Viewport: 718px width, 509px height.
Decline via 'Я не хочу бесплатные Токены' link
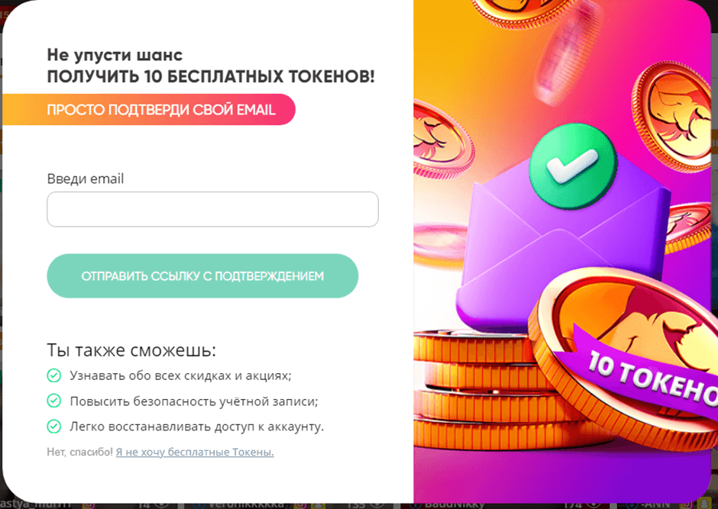click(x=195, y=452)
